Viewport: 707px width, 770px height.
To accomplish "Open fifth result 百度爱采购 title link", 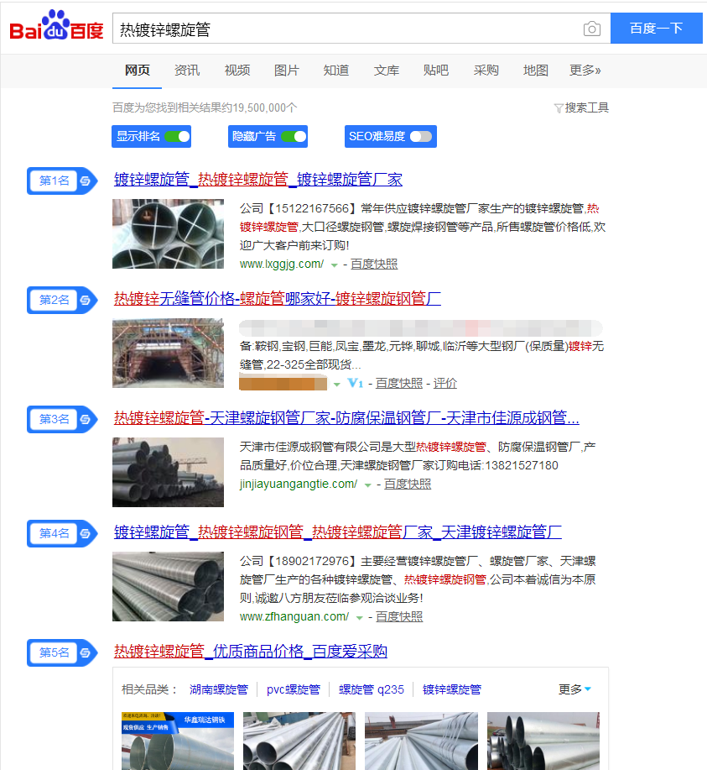I will (251, 651).
